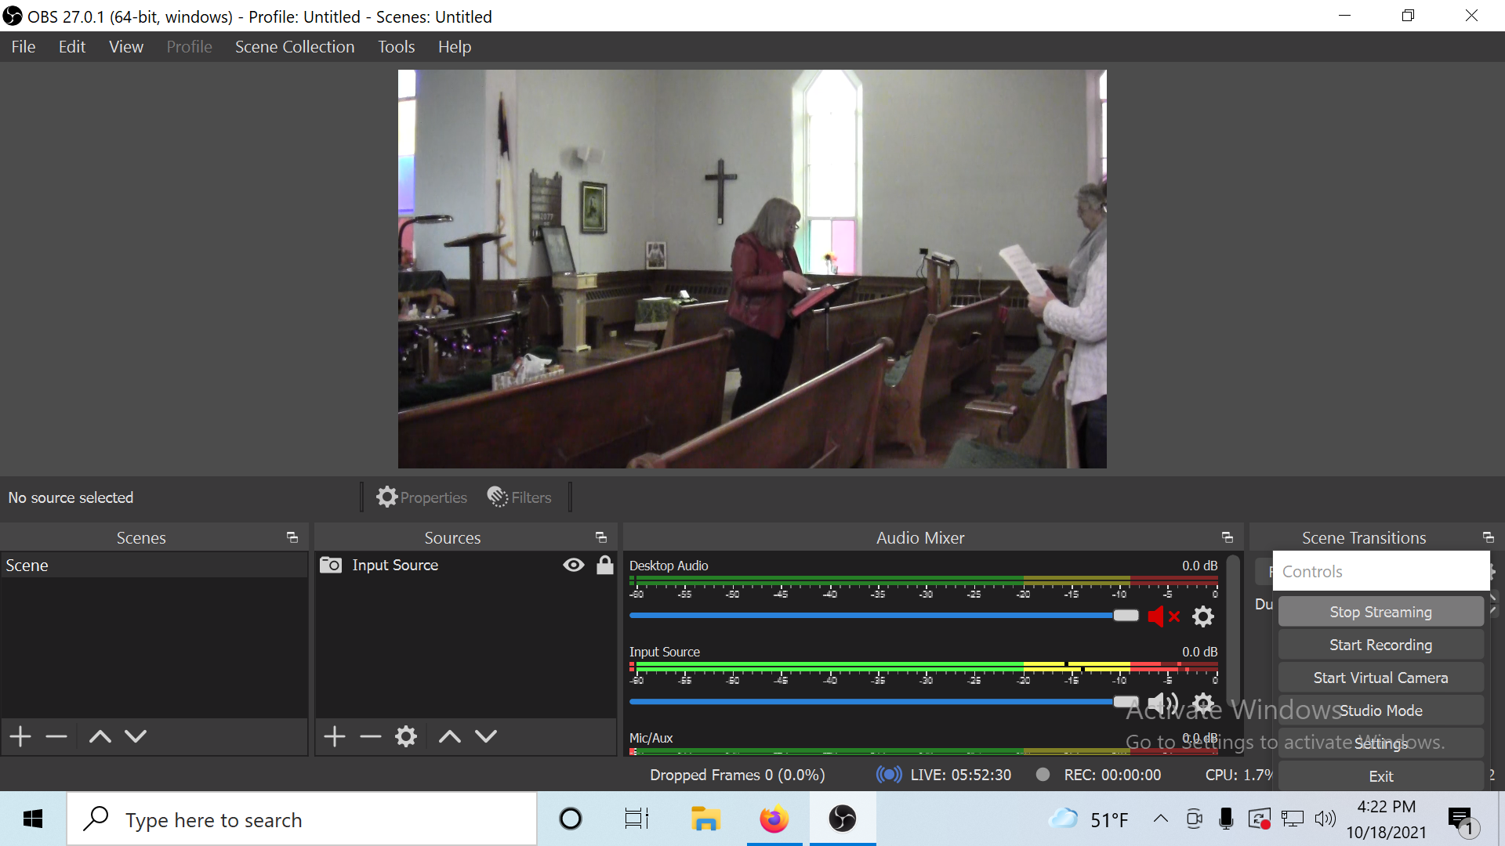The height and width of the screenshot is (846, 1505).
Task: Click Stop Streaming button
Action: click(1380, 612)
